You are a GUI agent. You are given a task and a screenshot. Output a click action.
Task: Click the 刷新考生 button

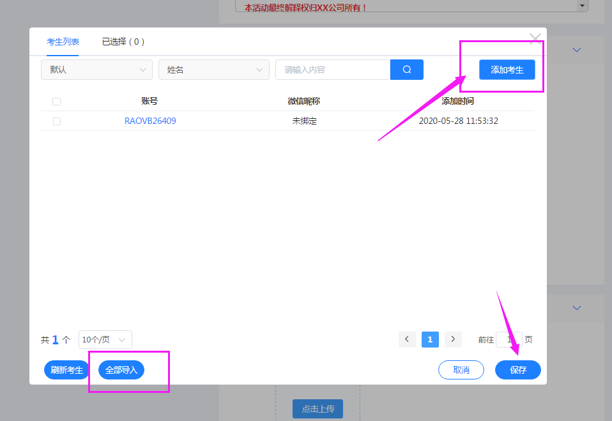coord(66,370)
